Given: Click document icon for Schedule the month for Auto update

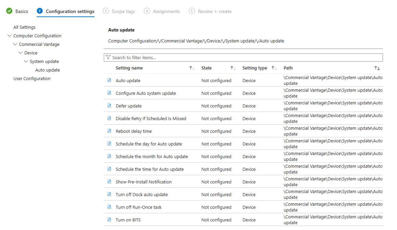Looking at the screenshot, I should tap(109, 156).
